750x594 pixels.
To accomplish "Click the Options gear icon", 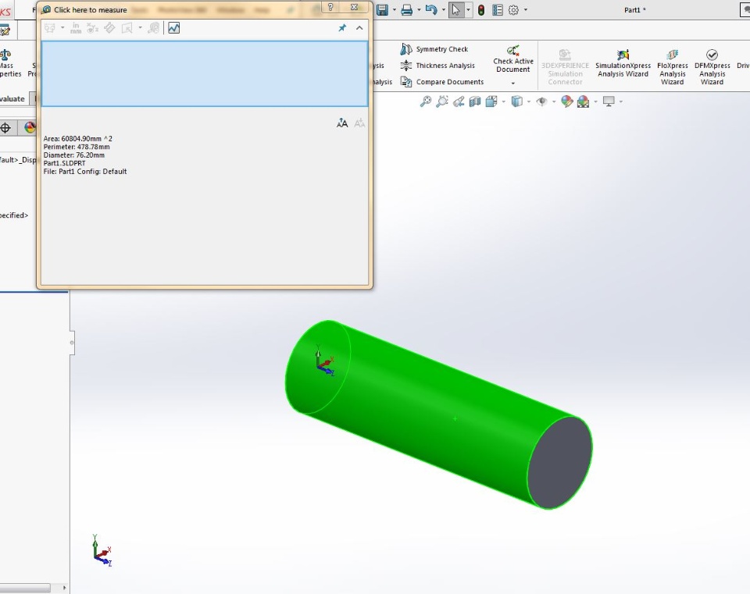I will pos(513,10).
